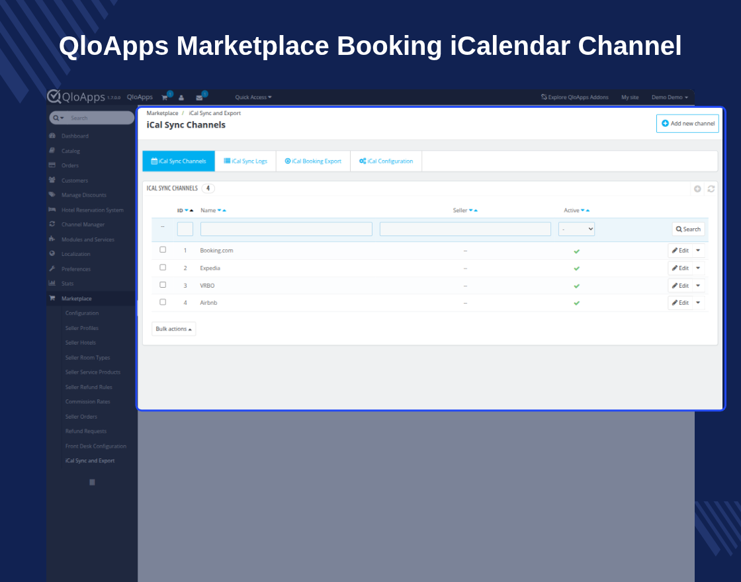Click the Stats chart icon
This screenshot has height=582, width=741.
(52, 284)
